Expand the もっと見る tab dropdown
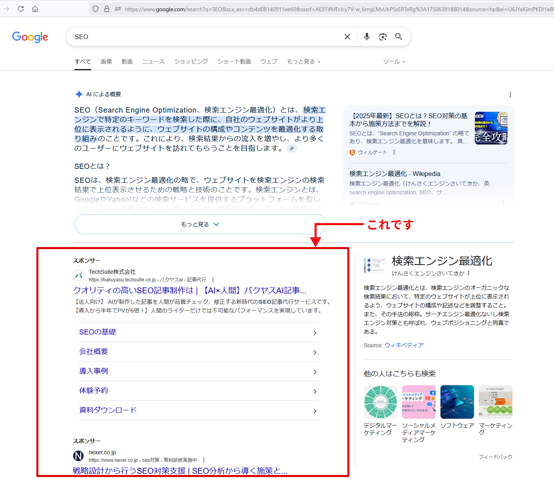554x479 pixels. (x=303, y=61)
